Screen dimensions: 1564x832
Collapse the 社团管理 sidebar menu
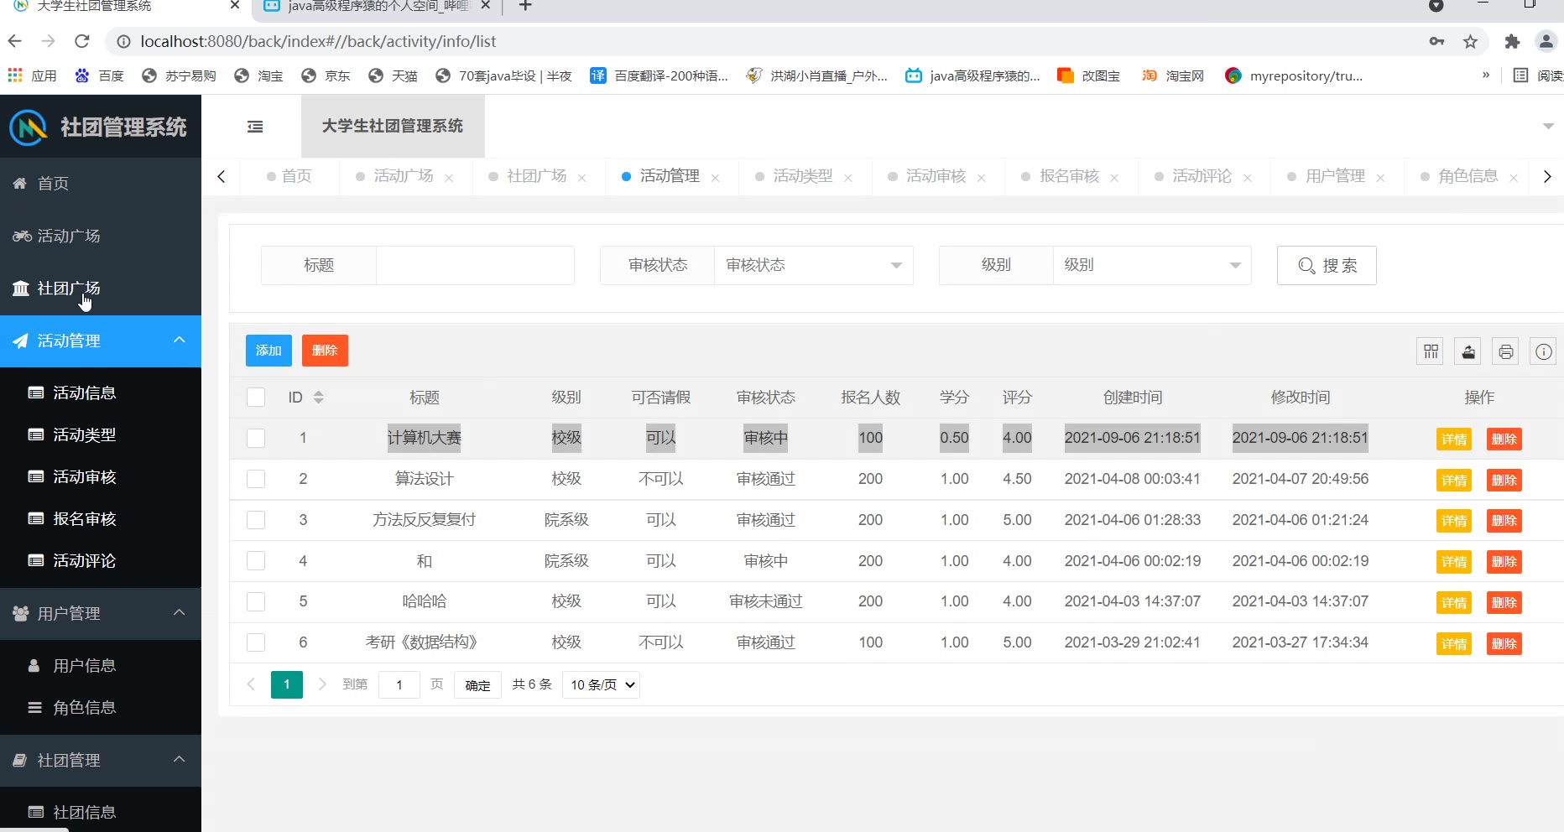coord(101,761)
